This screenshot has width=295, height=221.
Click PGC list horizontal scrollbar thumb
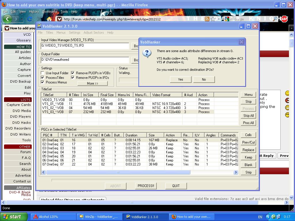click(x=118, y=172)
